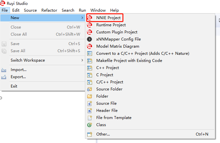Open the Refactor menu
The width and height of the screenshot is (220, 143).
coord(49,10)
